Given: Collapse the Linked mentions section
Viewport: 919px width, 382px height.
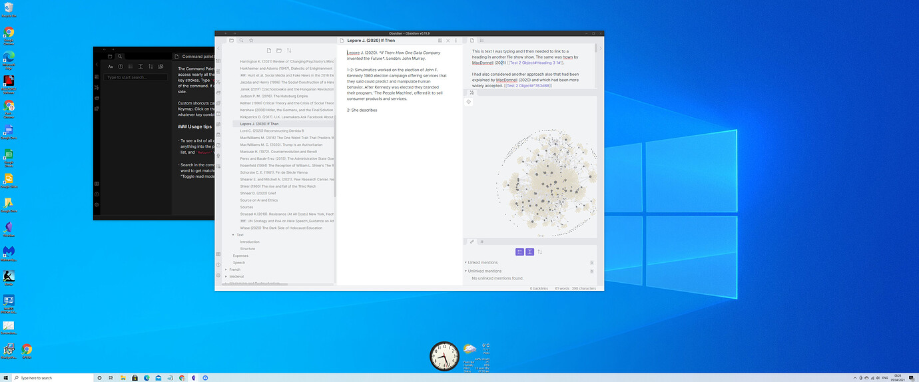Looking at the screenshot, I should click(465, 262).
